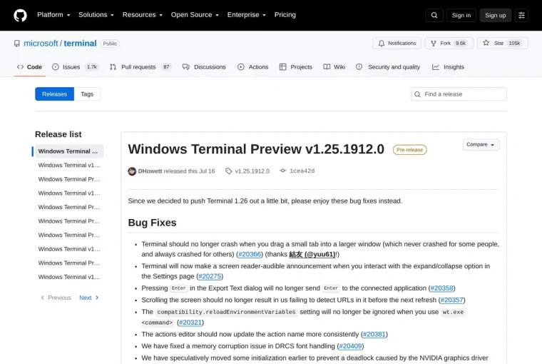
Task: Go to Next page of release list
Action: [89, 298]
